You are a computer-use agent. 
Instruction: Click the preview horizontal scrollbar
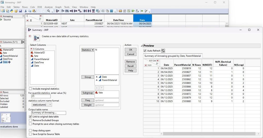[209, 134]
